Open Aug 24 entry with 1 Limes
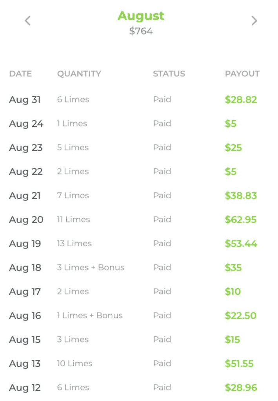Screen dimensions: 278x401 [139, 123]
